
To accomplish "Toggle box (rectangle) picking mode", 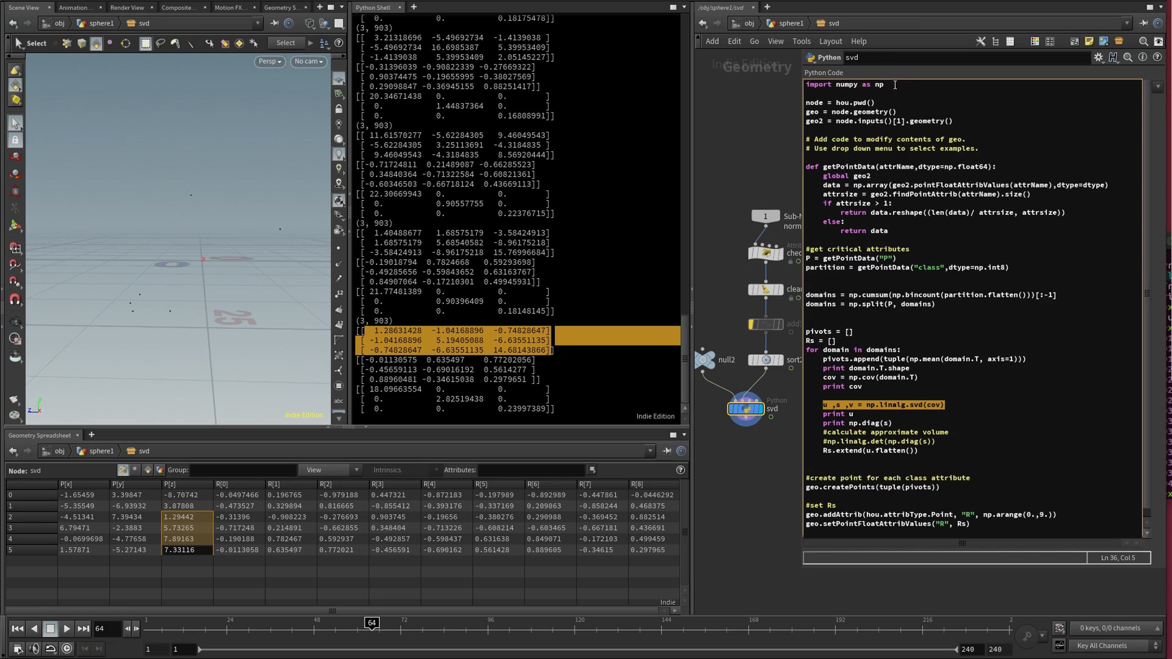I will tap(146, 43).
